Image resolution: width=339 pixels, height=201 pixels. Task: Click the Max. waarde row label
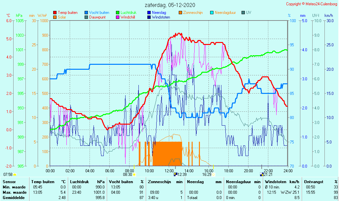point(14,192)
